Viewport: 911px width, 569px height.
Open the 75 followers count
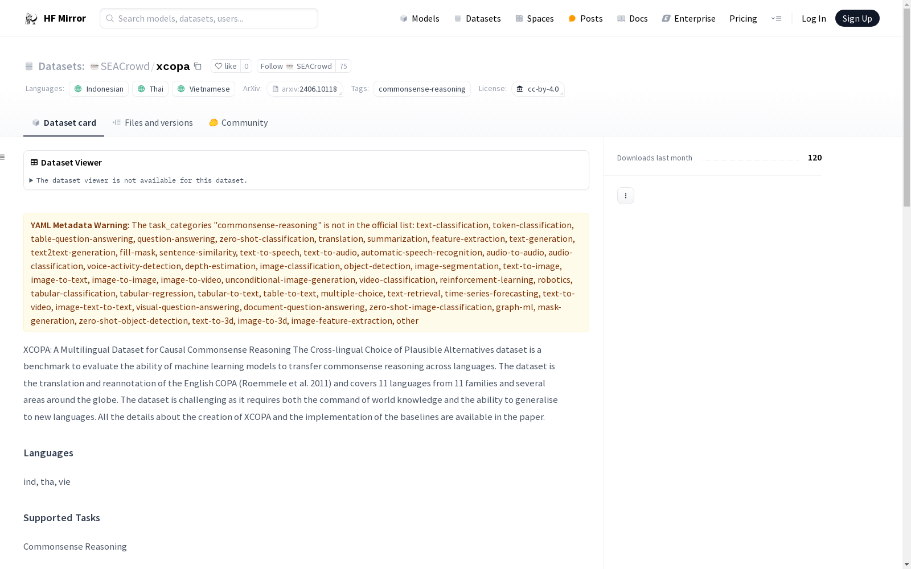click(x=343, y=66)
